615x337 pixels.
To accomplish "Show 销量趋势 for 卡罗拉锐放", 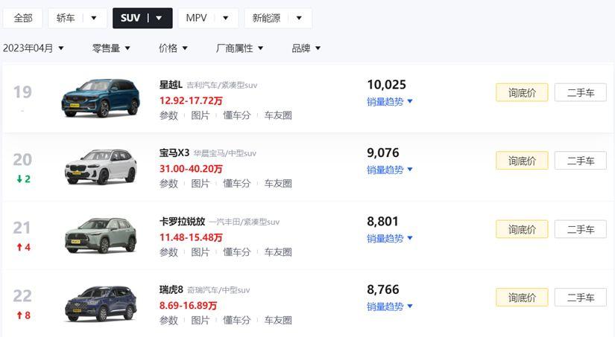I will pos(389,238).
